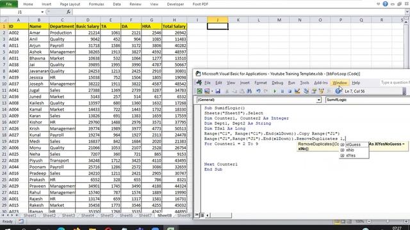Select xlGuess from the autocomplete list
The width and height of the screenshot is (410, 230).
pyautogui.click(x=354, y=144)
